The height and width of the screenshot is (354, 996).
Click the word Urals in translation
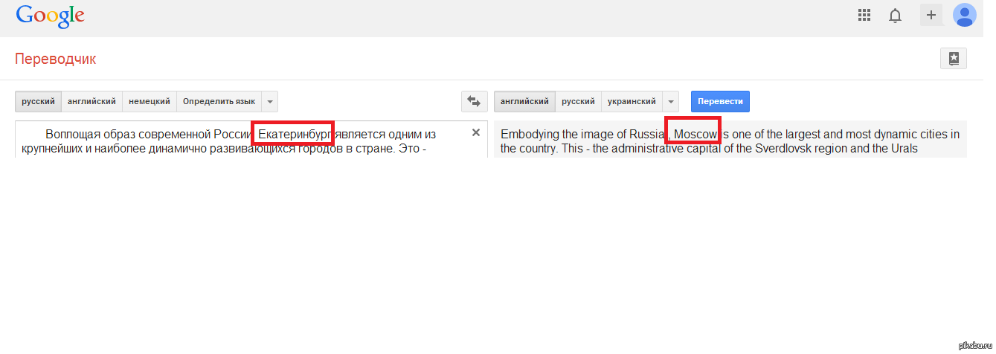(903, 148)
